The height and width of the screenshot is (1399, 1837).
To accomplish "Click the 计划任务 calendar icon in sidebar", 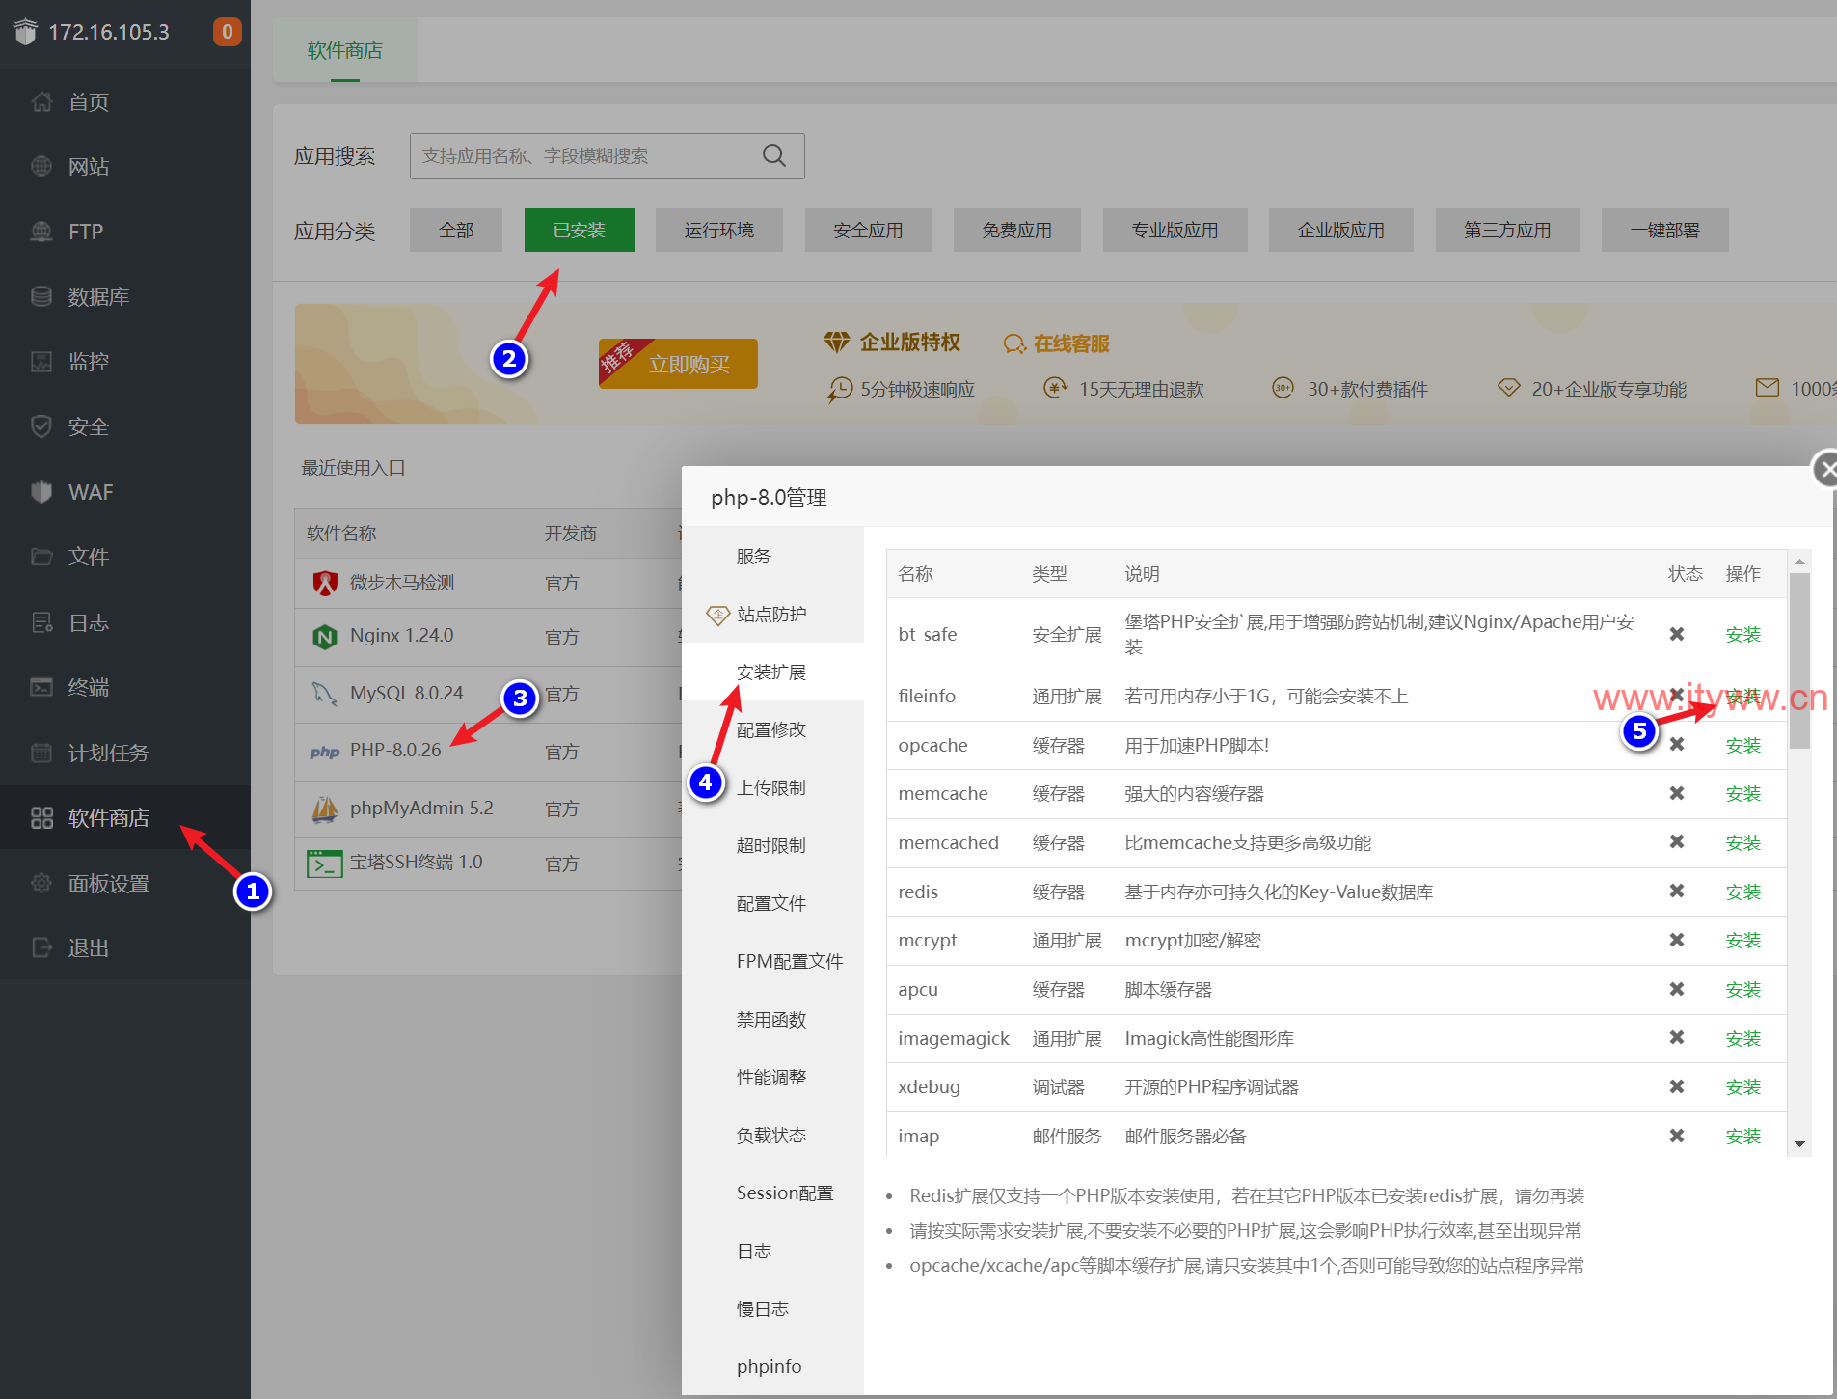I will pos(41,753).
